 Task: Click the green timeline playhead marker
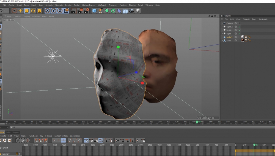click(197, 122)
